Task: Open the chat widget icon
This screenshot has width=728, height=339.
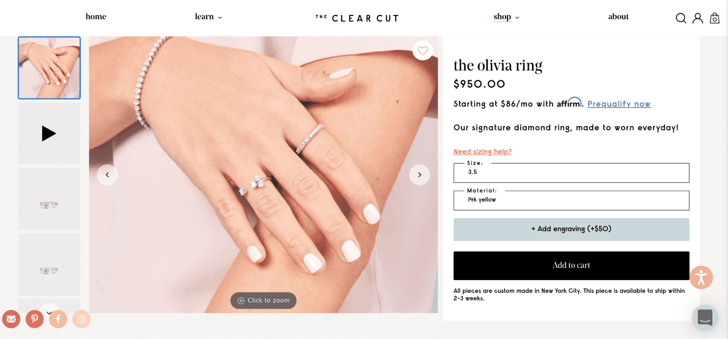Action: [705, 318]
